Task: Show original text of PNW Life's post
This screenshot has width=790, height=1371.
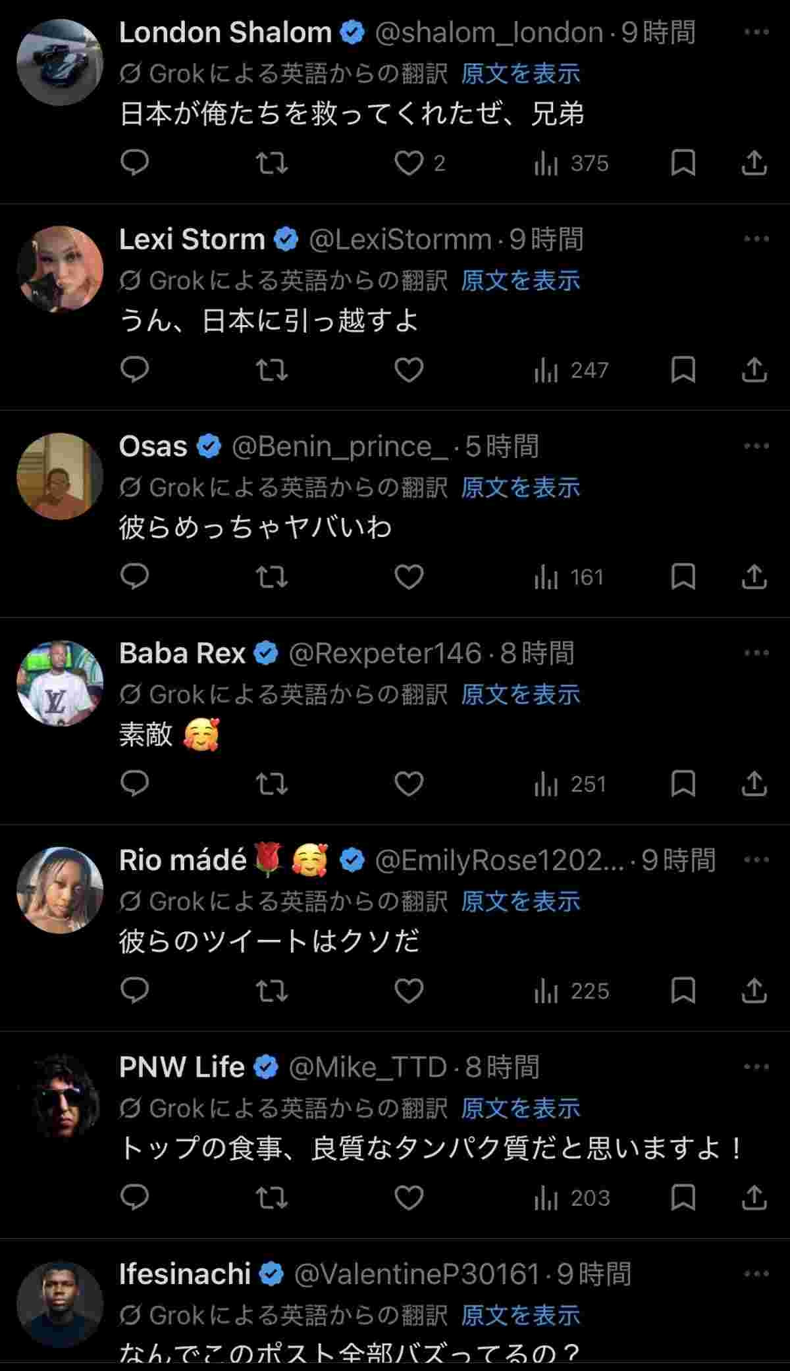Action: (520, 1108)
